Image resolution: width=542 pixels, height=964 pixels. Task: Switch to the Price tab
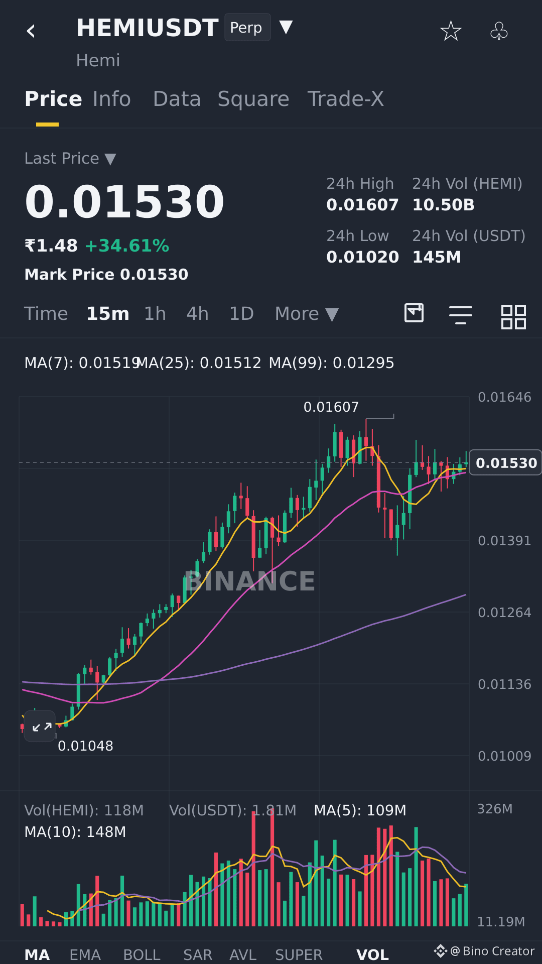coord(53,99)
